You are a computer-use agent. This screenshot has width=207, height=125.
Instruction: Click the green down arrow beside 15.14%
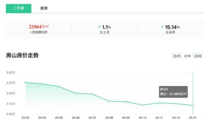click(162, 27)
